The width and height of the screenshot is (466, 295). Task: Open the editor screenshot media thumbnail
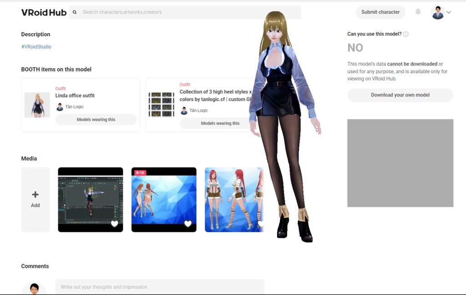[91, 200]
